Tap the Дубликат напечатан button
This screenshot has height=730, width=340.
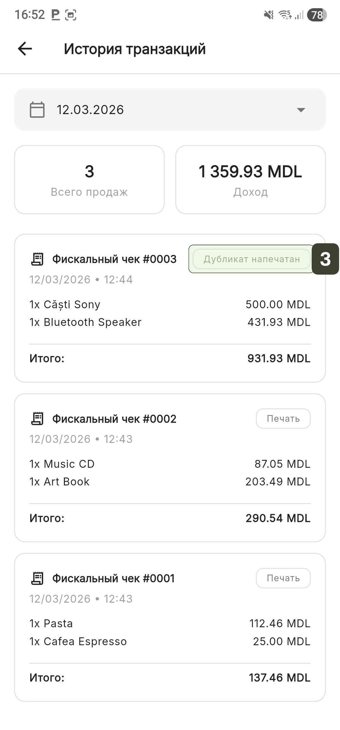click(x=251, y=259)
